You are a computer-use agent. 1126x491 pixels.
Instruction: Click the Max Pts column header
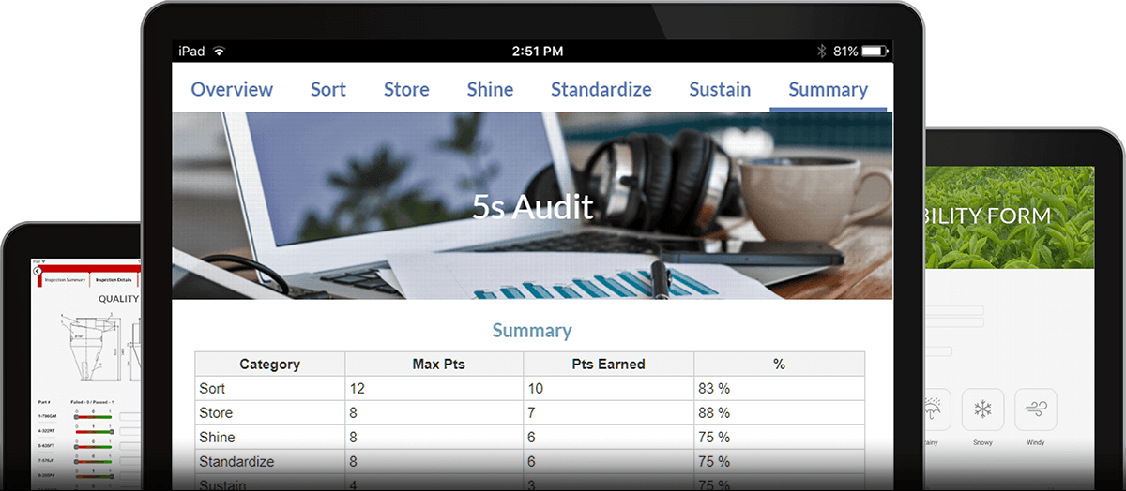(x=434, y=364)
